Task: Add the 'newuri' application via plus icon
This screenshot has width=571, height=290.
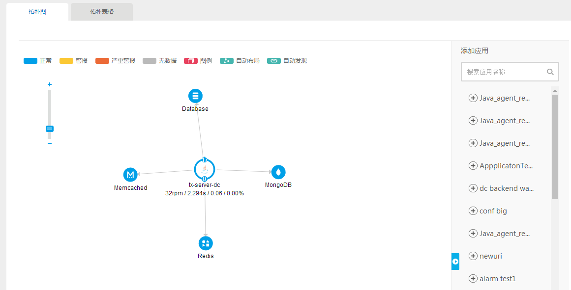Action: pyautogui.click(x=473, y=256)
